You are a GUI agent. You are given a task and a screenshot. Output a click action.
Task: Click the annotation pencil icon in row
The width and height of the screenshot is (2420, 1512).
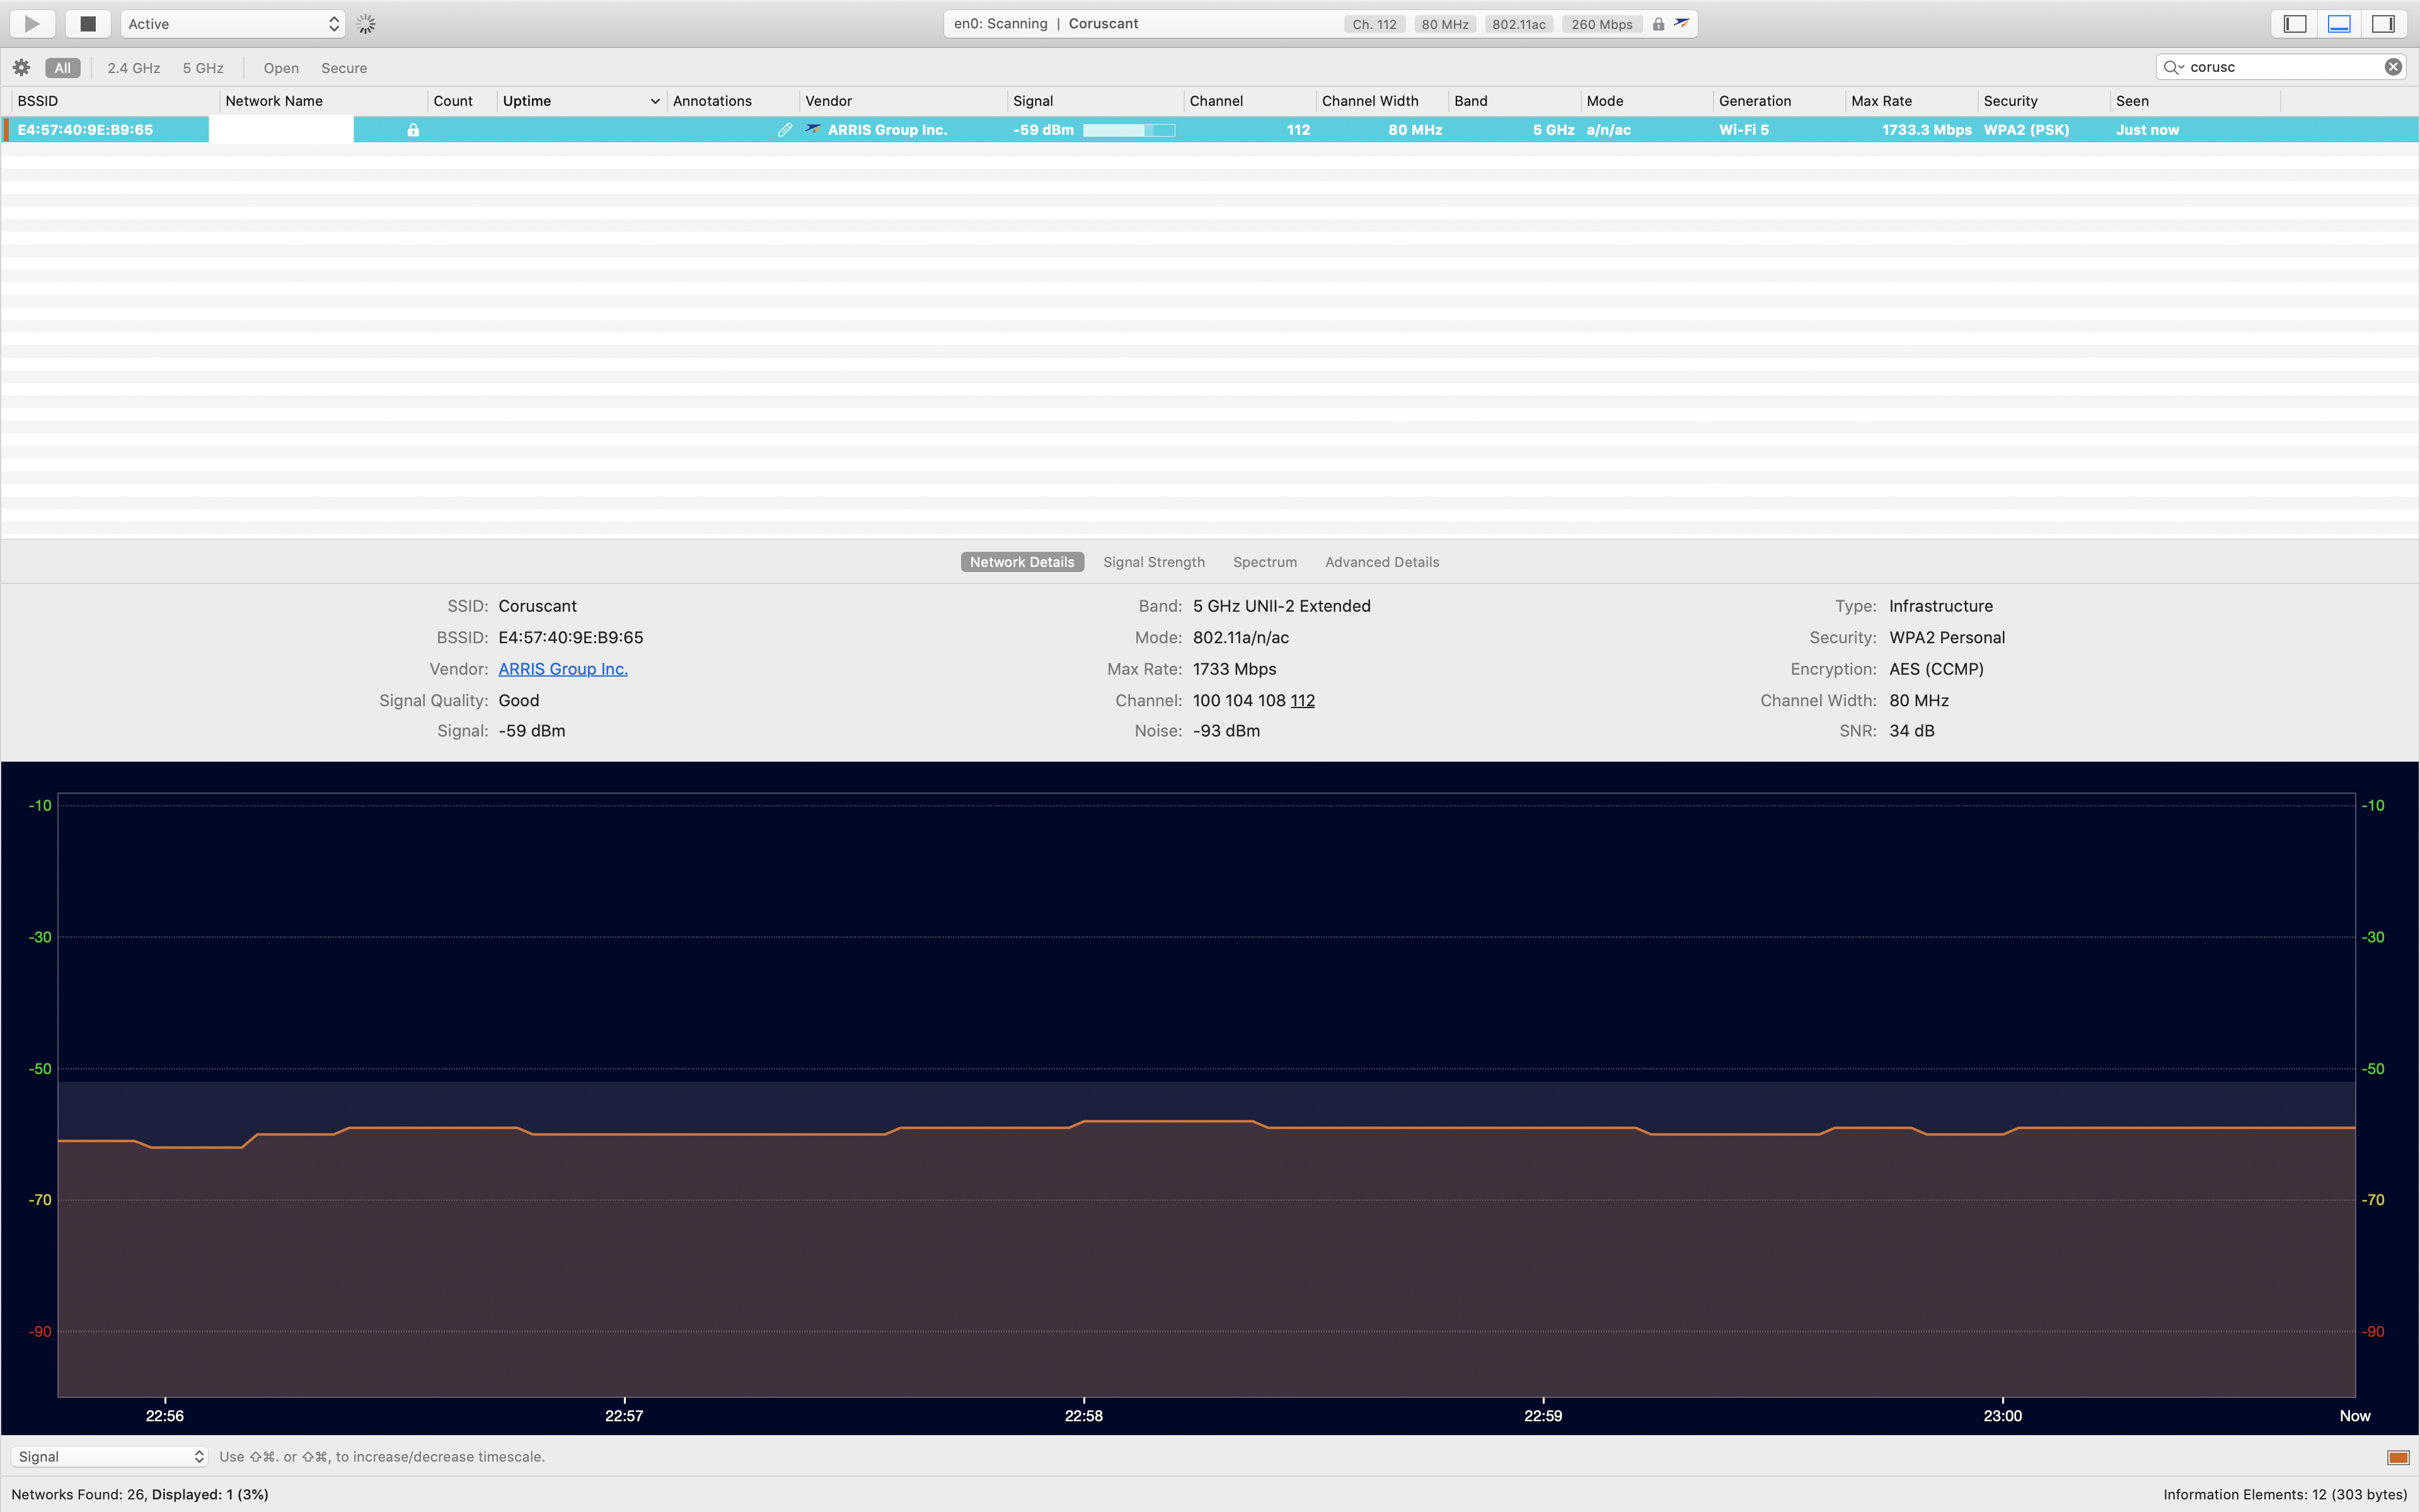coord(785,130)
